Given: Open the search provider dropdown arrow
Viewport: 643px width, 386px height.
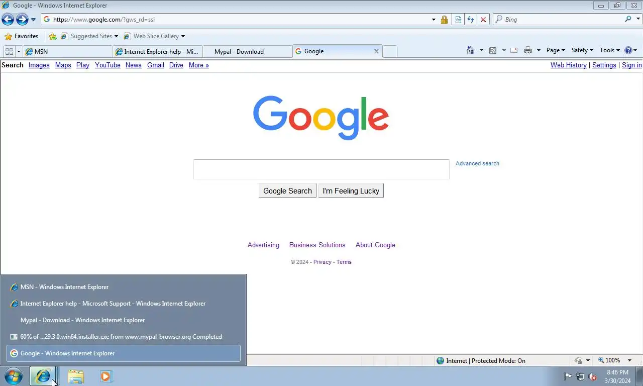Looking at the screenshot, I should [x=637, y=19].
